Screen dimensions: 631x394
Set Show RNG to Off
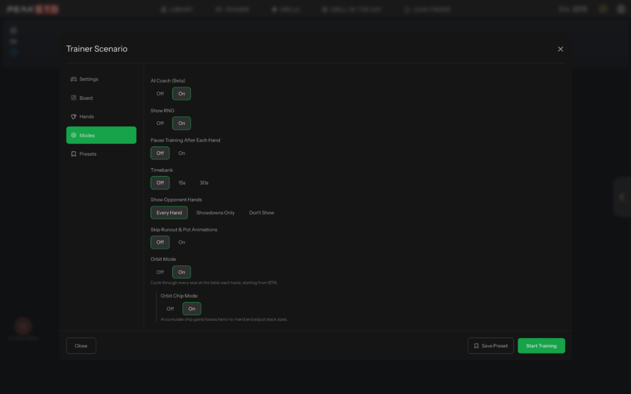pos(160,123)
